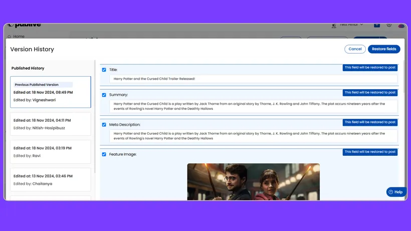This screenshot has width=411, height=231.
Task: Click the Meta Description text field
Action: (x=253, y=136)
